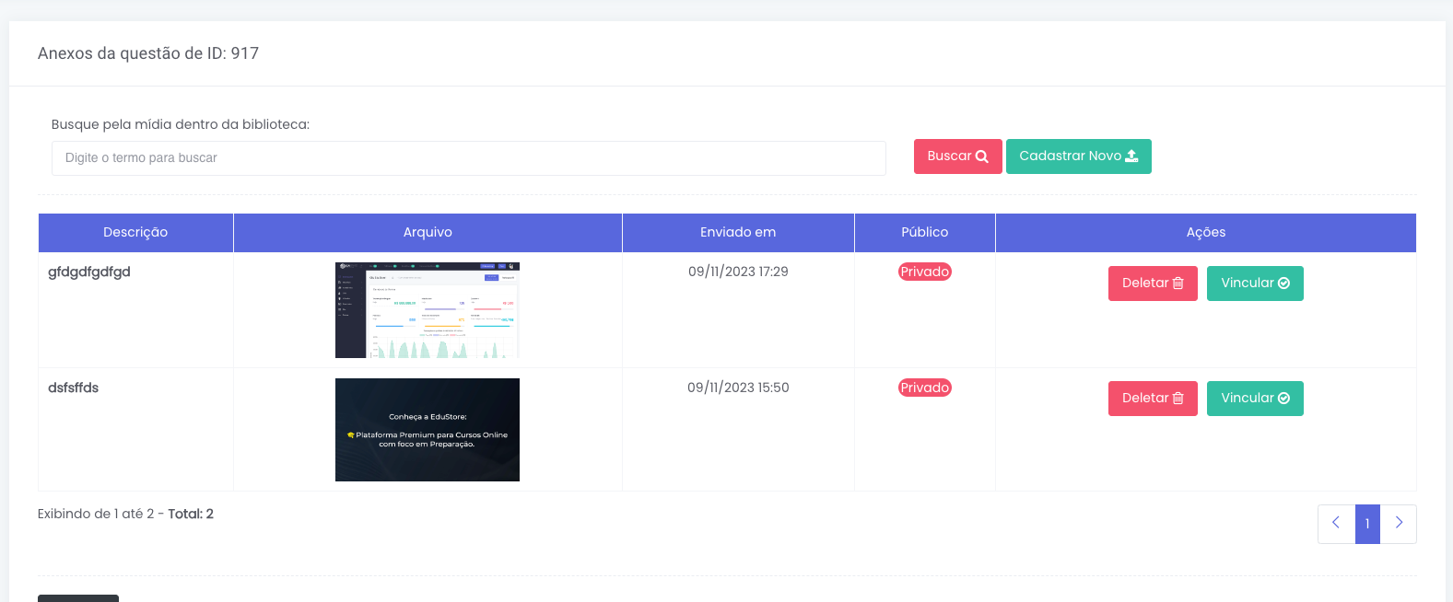Click trash icon for gfdgdfgdfgd row
This screenshot has height=602, width=1453.
click(x=1178, y=284)
